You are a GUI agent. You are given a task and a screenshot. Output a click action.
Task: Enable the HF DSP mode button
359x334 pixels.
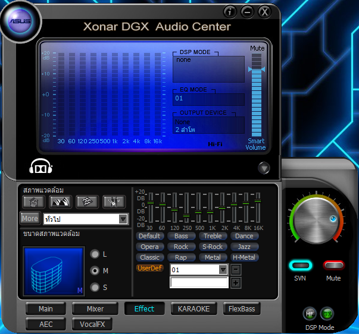[x=310, y=314]
